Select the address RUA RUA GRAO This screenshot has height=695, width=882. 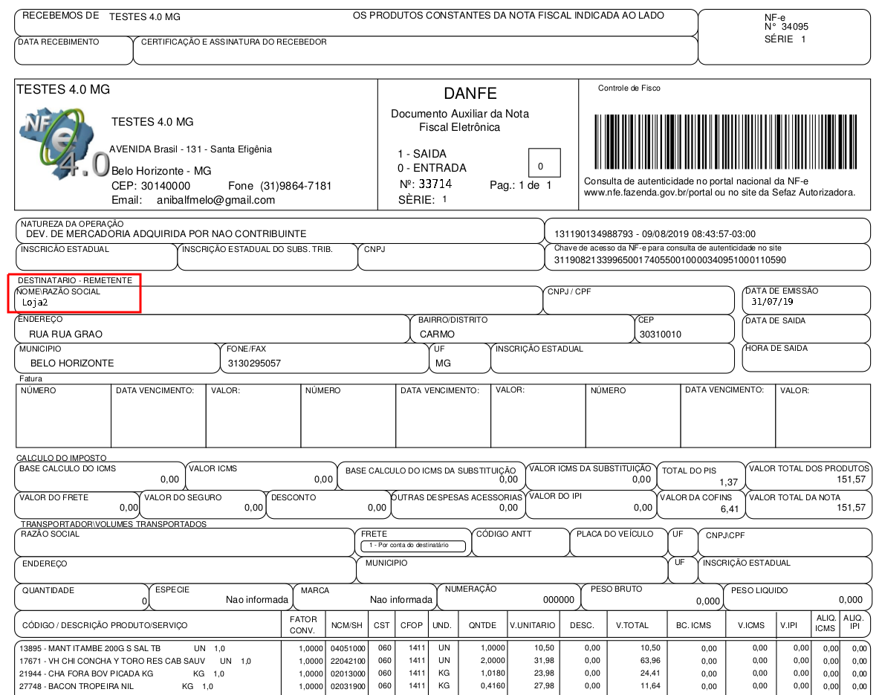(x=66, y=334)
